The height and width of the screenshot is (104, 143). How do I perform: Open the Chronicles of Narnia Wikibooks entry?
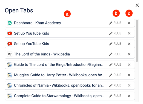coord(59,85)
